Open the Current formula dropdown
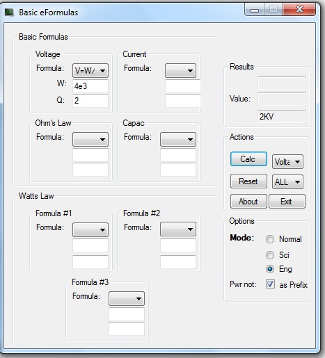This screenshot has height=358, width=325. (x=180, y=70)
